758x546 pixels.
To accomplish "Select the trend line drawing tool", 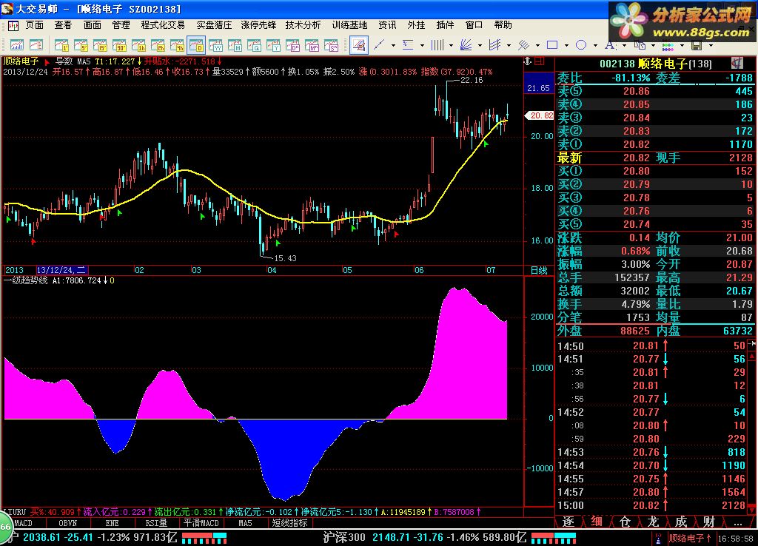I will coord(380,45).
